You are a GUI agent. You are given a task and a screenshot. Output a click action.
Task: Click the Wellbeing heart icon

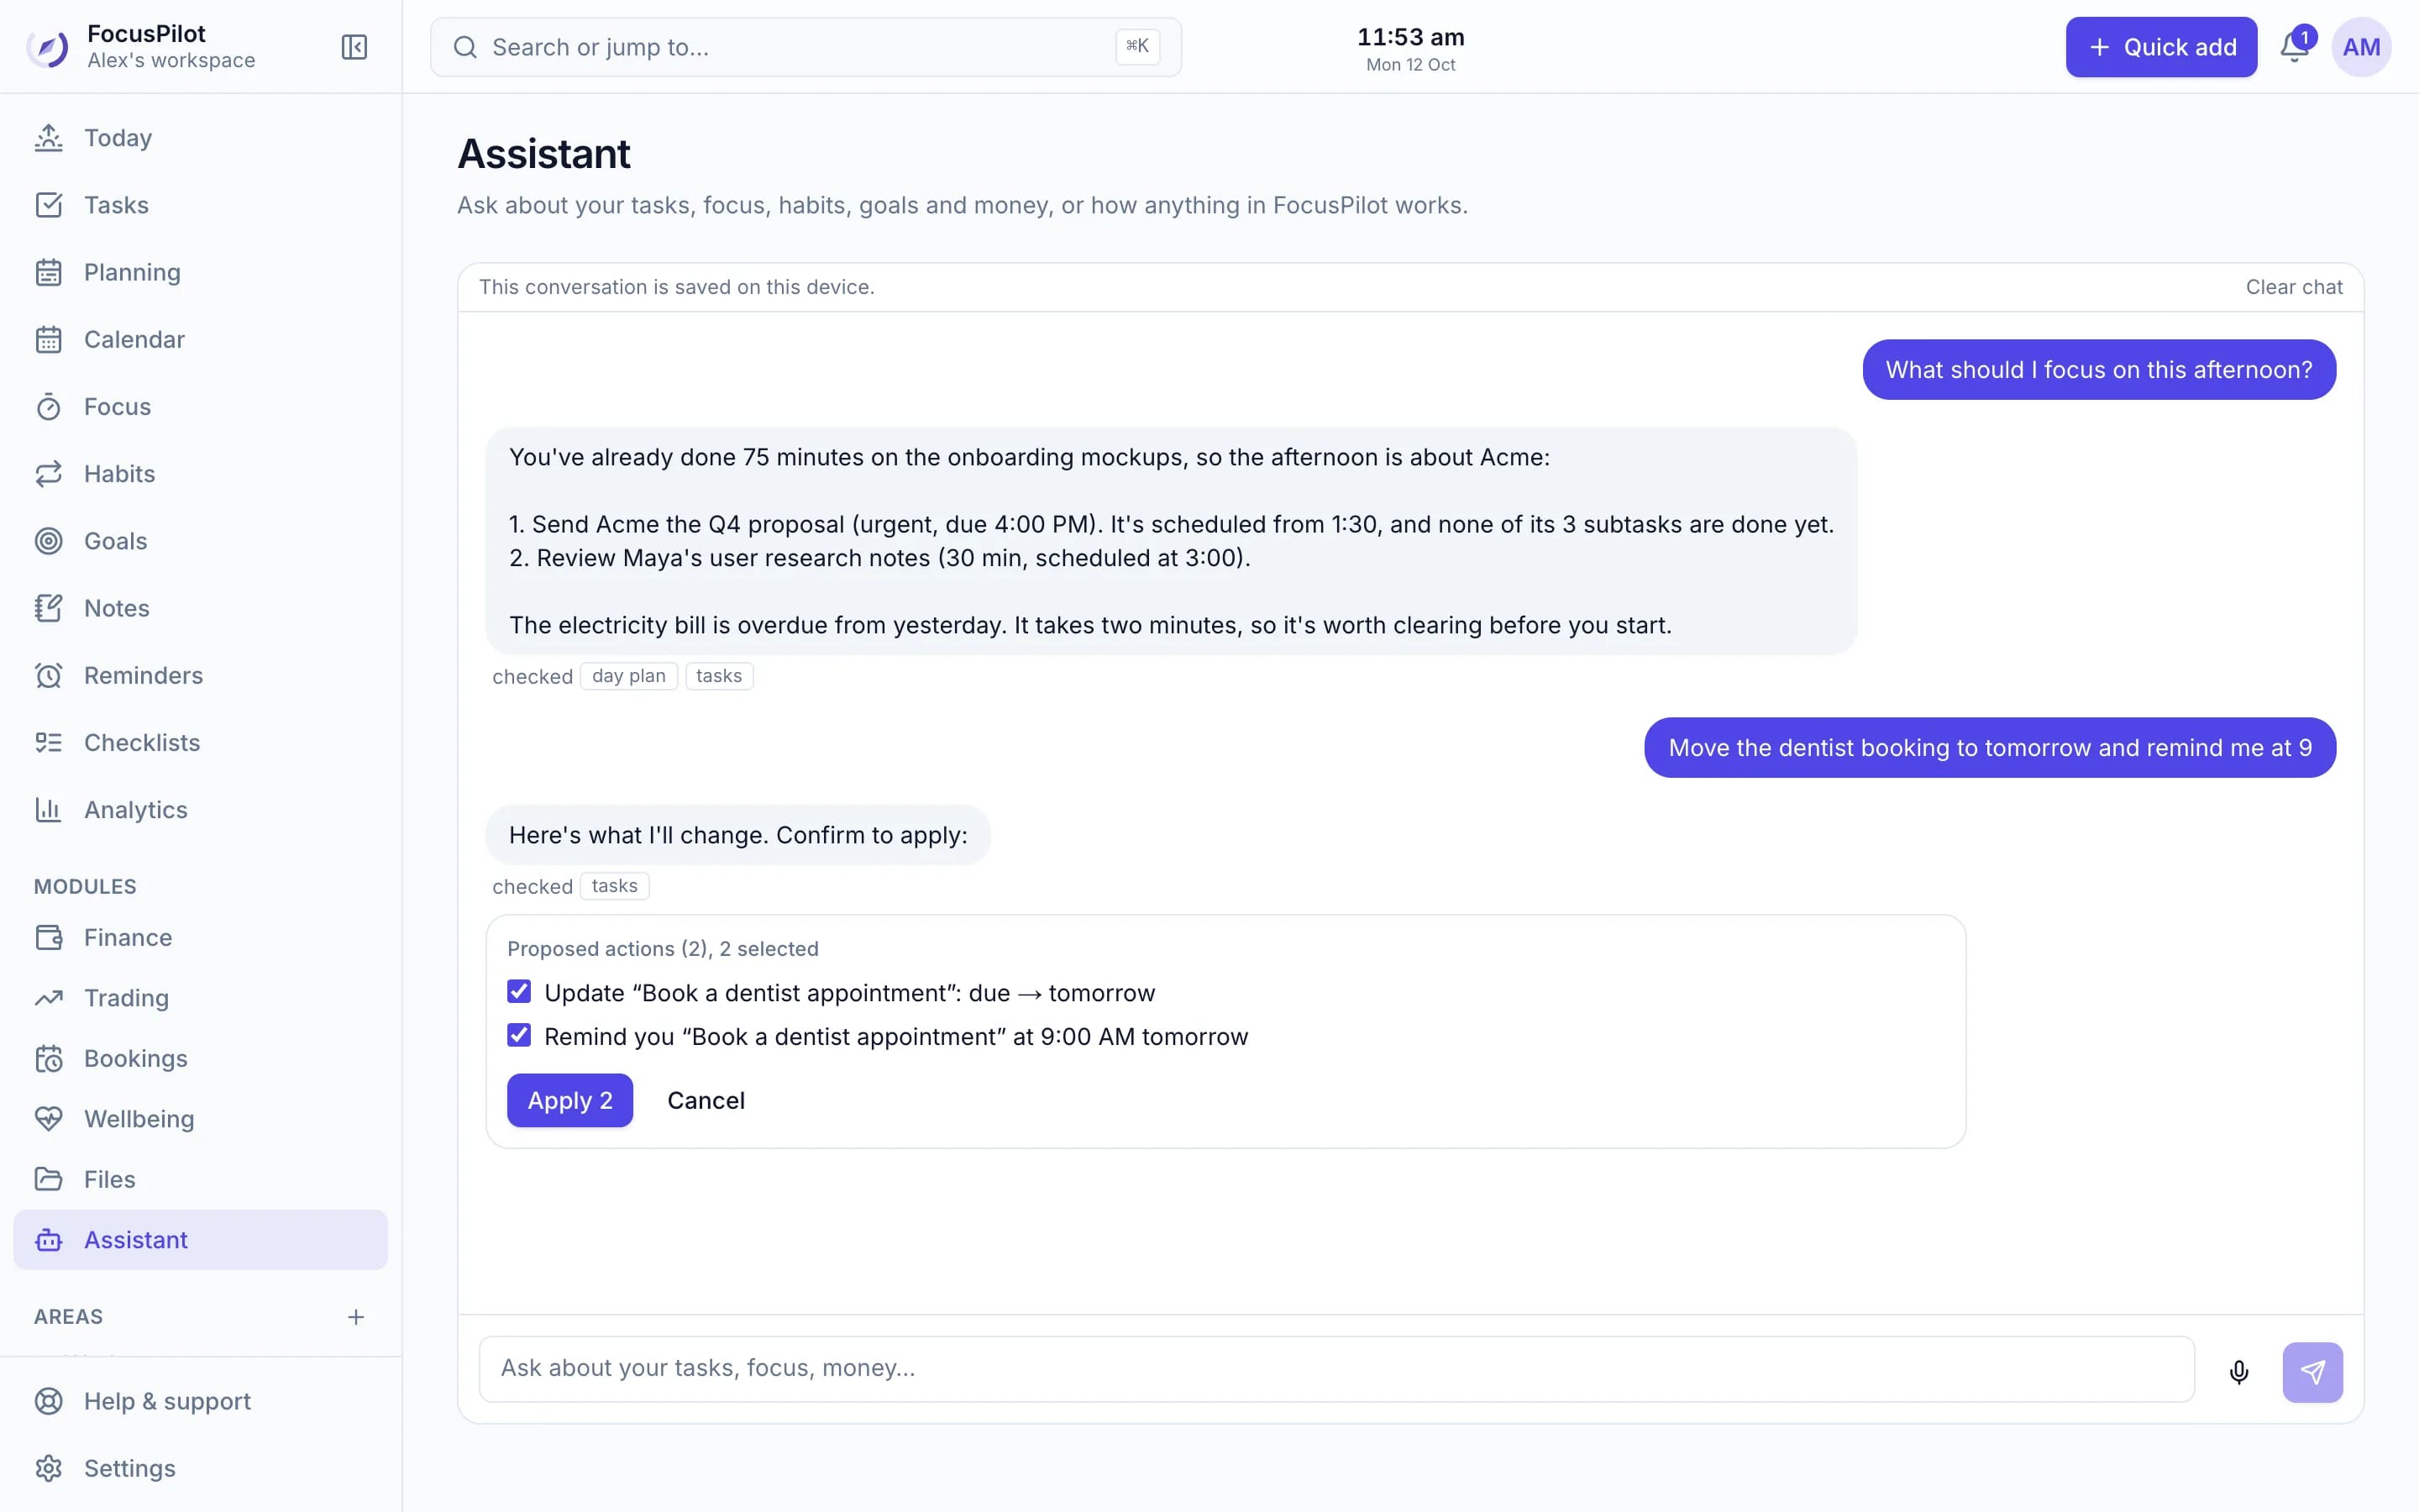pyautogui.click(x=48, y=1119)
